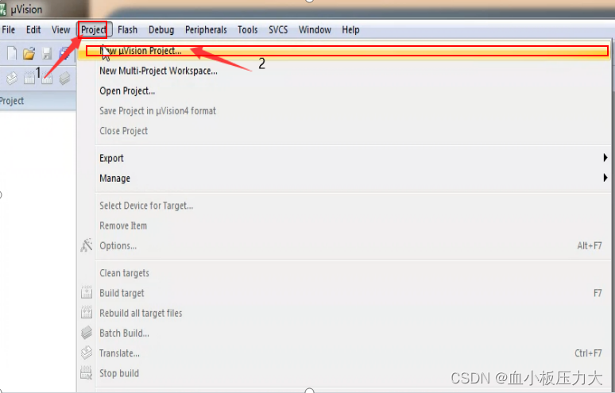Select Clean targets entry
This screenshot has height=393, width=615.
343,273
